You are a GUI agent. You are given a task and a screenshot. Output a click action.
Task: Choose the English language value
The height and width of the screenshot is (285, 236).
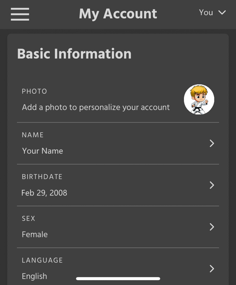[35, 276]
